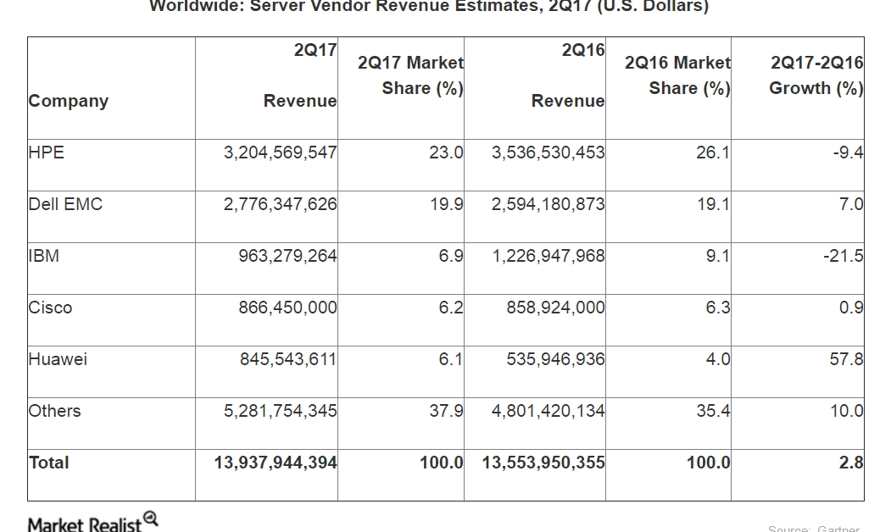The height and width of the screenshot is (532, 891).
Task: Select the 2Q17-2Q16 Growth (%) header
Action: point(816,75)
